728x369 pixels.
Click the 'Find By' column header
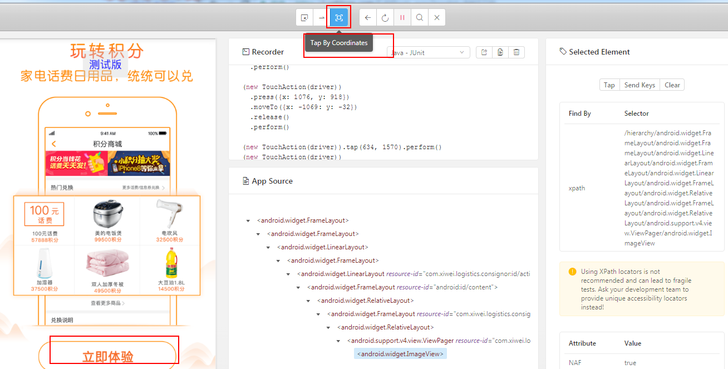[580, 114]
